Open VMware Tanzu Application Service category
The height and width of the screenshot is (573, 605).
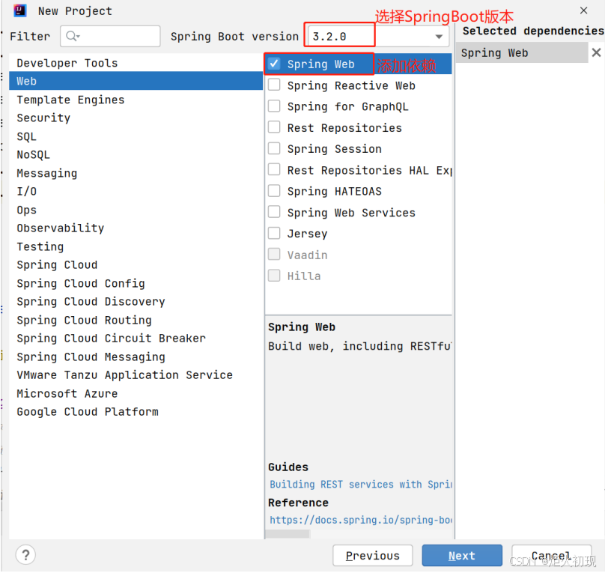click(x=136, y=375)
